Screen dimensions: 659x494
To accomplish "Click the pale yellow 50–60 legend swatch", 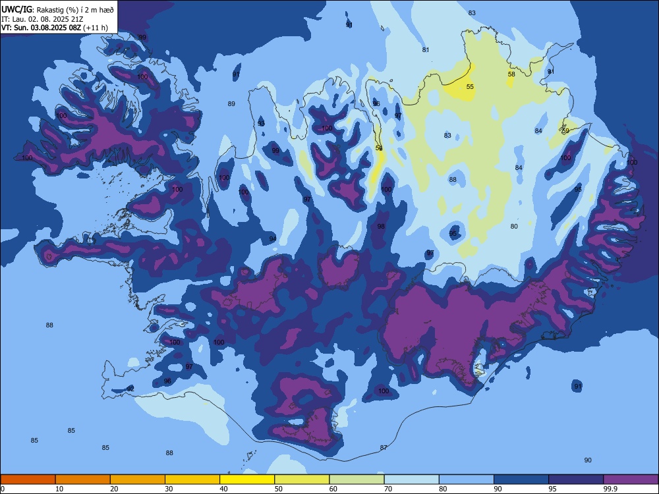I will 302,480.
